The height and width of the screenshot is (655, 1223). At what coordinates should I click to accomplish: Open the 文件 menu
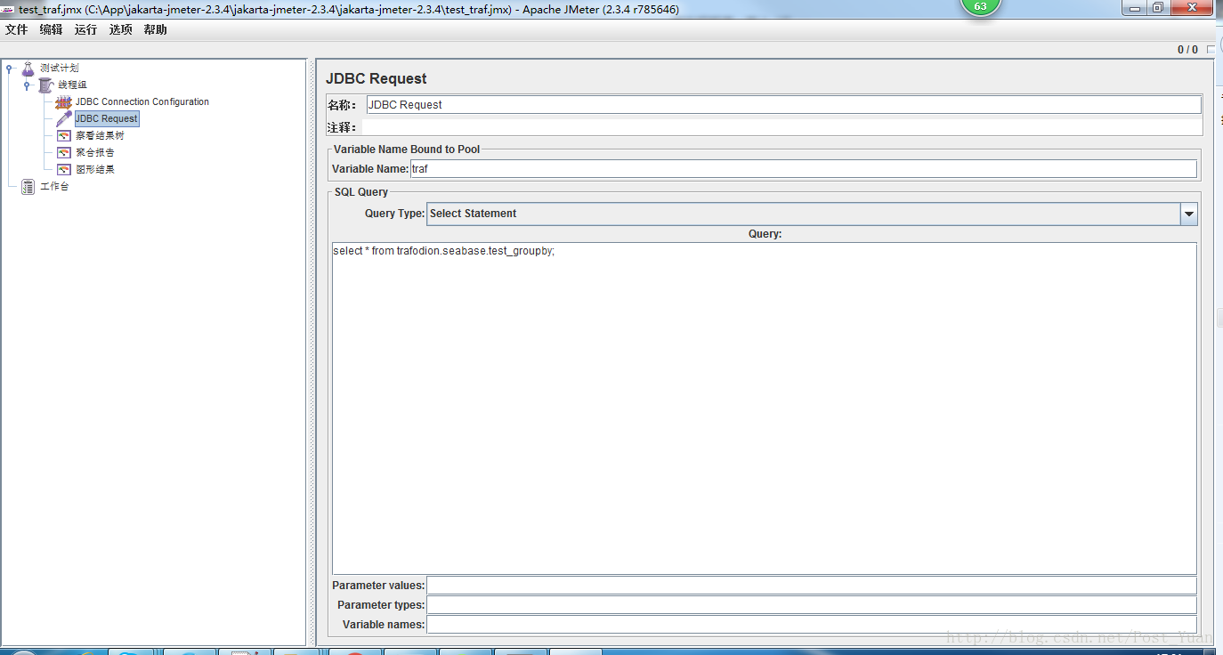(17, 29)
